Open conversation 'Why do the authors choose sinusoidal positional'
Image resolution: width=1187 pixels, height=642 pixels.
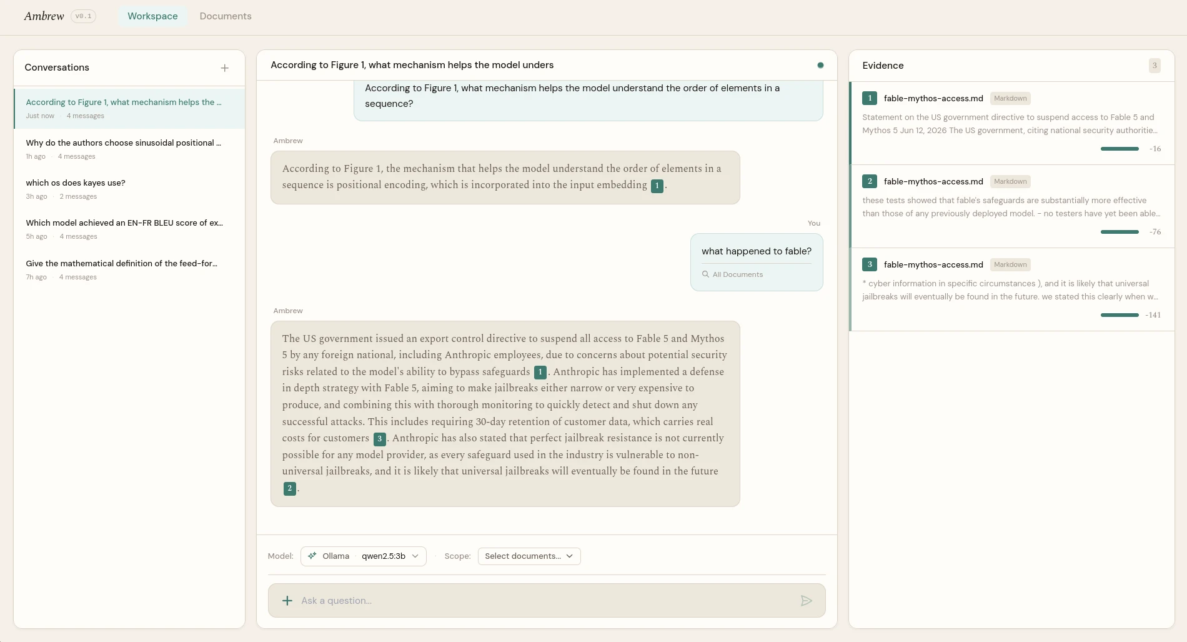coord(129,149)
